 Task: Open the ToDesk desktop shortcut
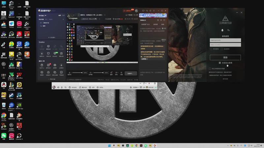[x=12, y=24]
